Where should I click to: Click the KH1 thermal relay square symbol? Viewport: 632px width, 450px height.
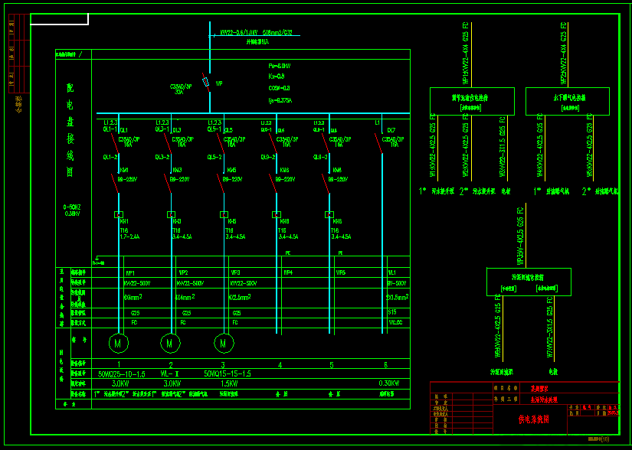tap(119, 215)
